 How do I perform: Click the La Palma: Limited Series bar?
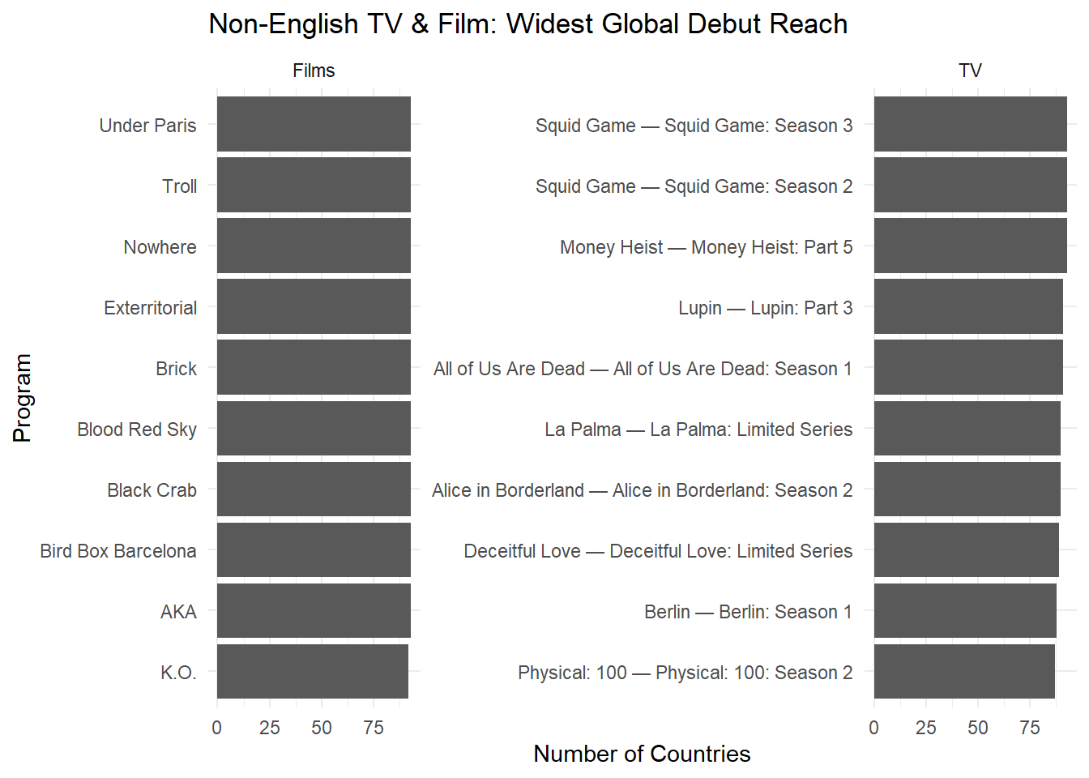tap(967, 428)
